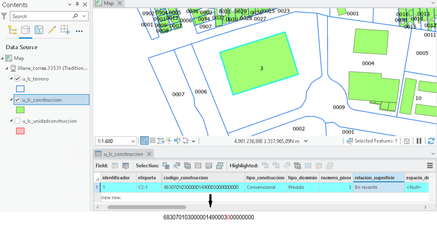Click the constraints icon under the map

click(x=161, y=141)
